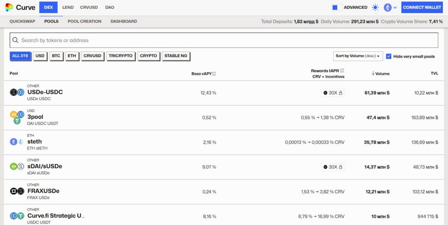Click the 30X lock badge for sDAI/sUSDe

pos(333,167)
